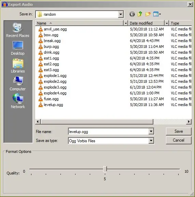
Task: Open Libraries in the places bar
Action: coord(18,66)
